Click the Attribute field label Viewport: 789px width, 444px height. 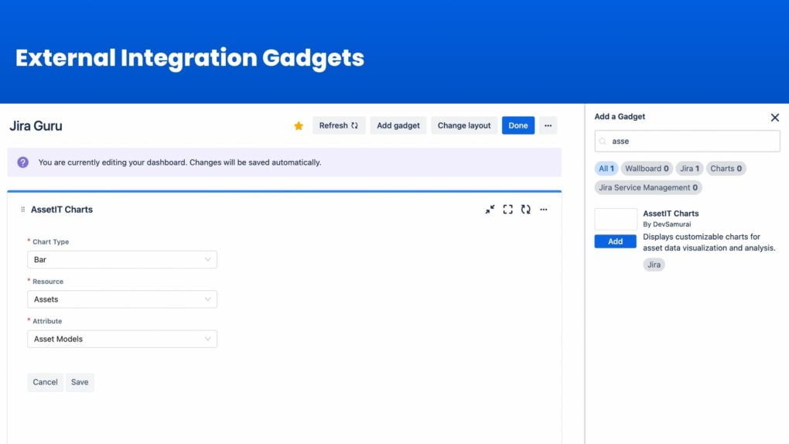[47, 321]
